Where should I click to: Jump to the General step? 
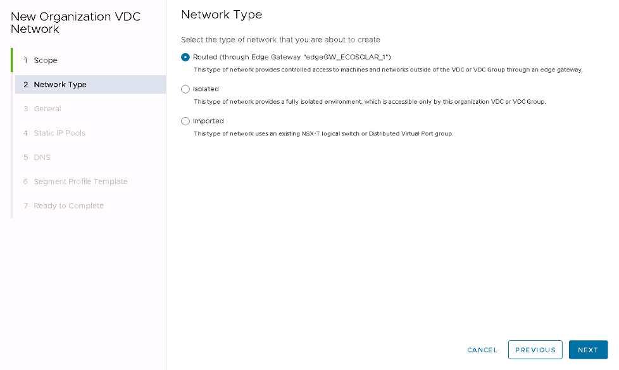pos(47,109)
